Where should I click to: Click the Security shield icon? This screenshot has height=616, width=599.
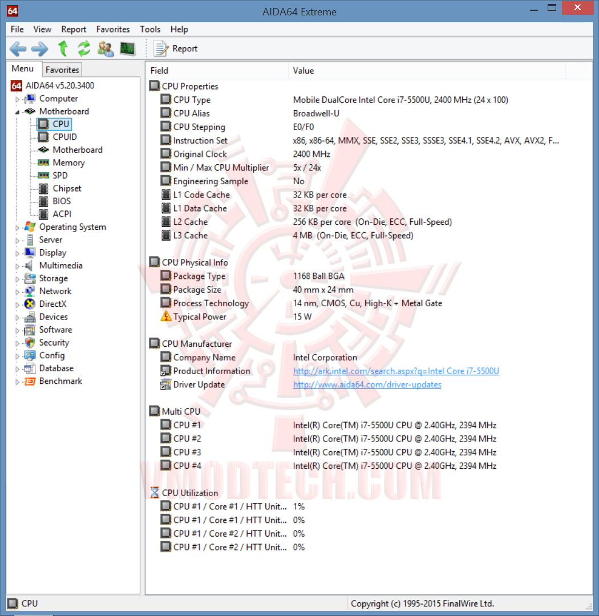click(x=30, y=343)
